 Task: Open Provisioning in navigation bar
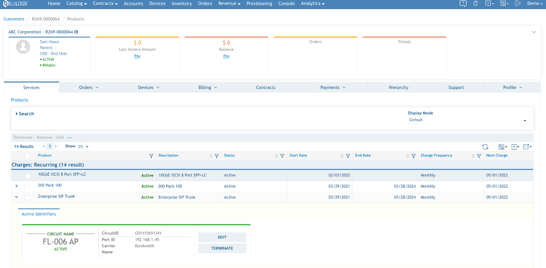260,3
